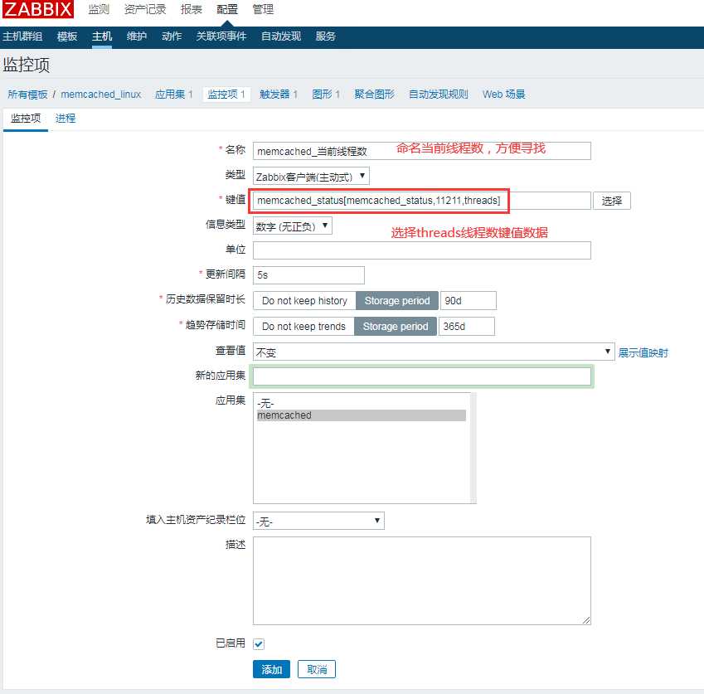
Task: Go to 动作 submenu
Action: [172, 36]
